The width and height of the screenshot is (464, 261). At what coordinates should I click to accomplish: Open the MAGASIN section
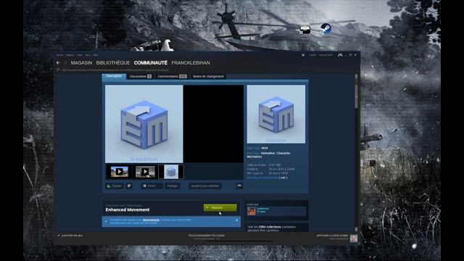(x=81, y=63)
